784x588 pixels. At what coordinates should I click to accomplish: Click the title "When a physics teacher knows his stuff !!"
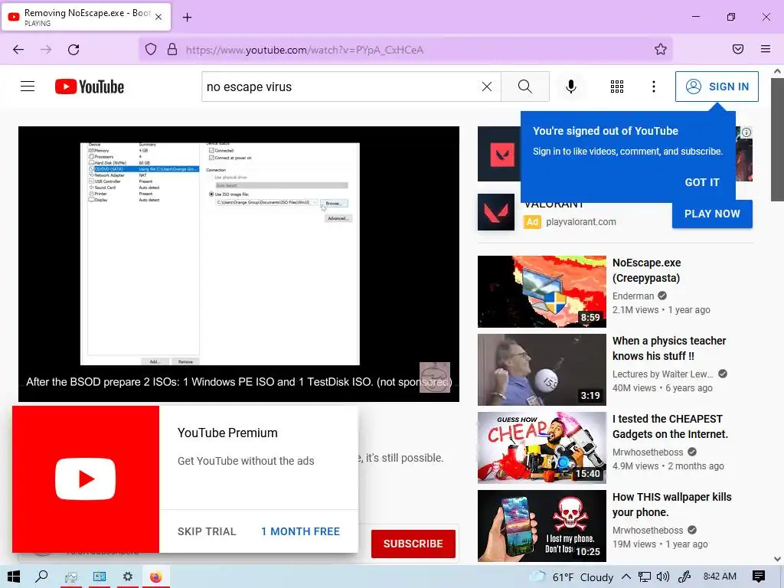tap(669, 348)
